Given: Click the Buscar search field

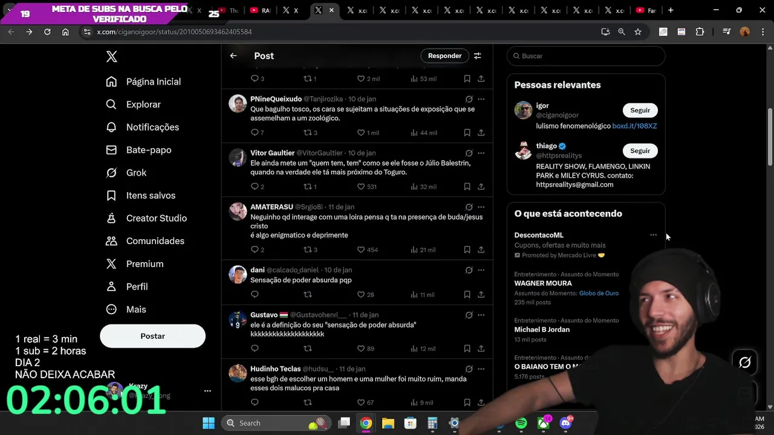Looking at the screenshot, I should [x=586, y=56].
